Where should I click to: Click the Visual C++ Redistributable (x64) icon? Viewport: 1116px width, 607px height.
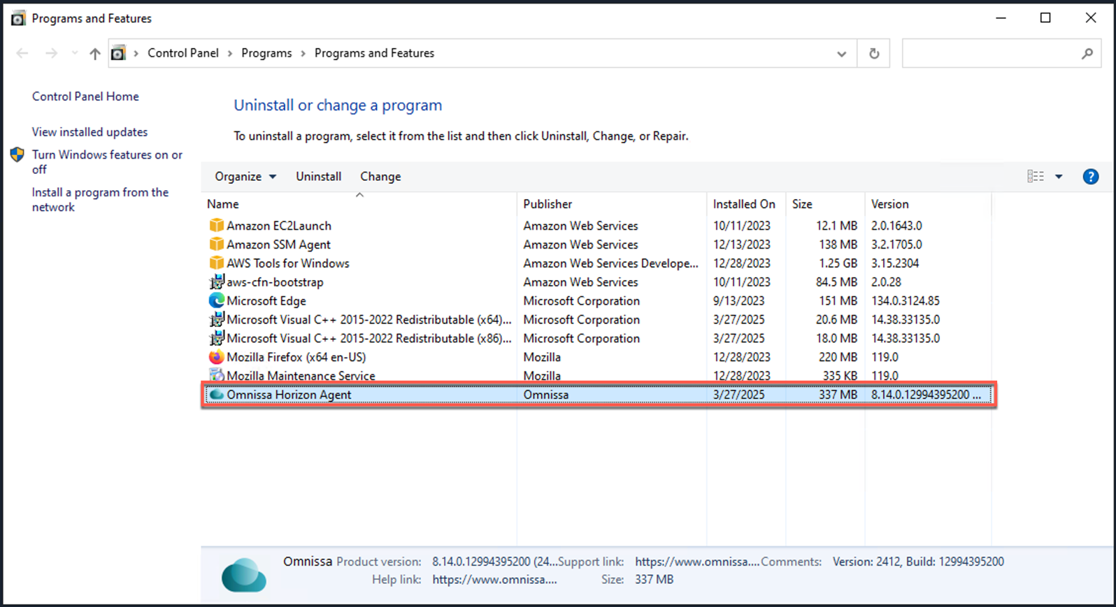pos(217,319)
